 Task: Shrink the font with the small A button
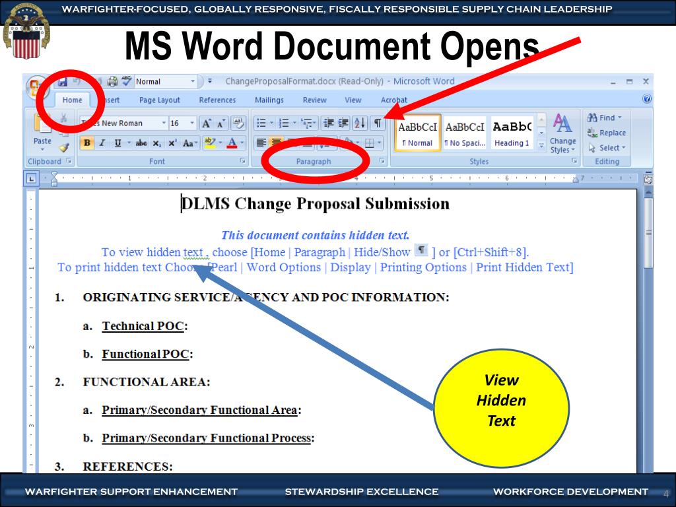click(x=220, y=123)
